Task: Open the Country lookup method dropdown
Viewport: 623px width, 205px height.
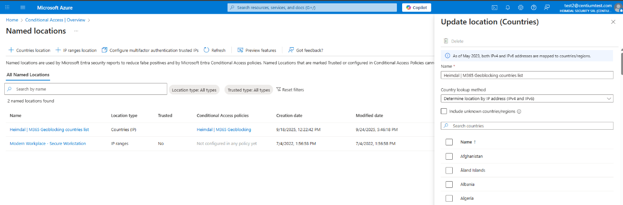Action: 527,99
